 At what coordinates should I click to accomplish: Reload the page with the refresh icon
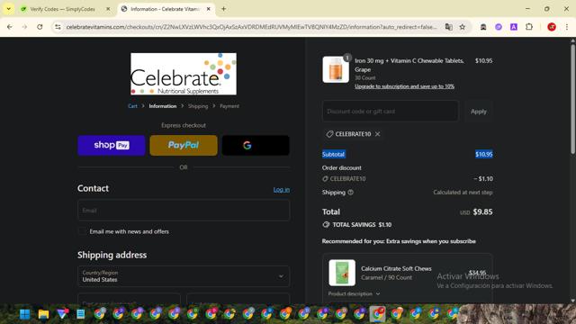[x=40, y=27]
